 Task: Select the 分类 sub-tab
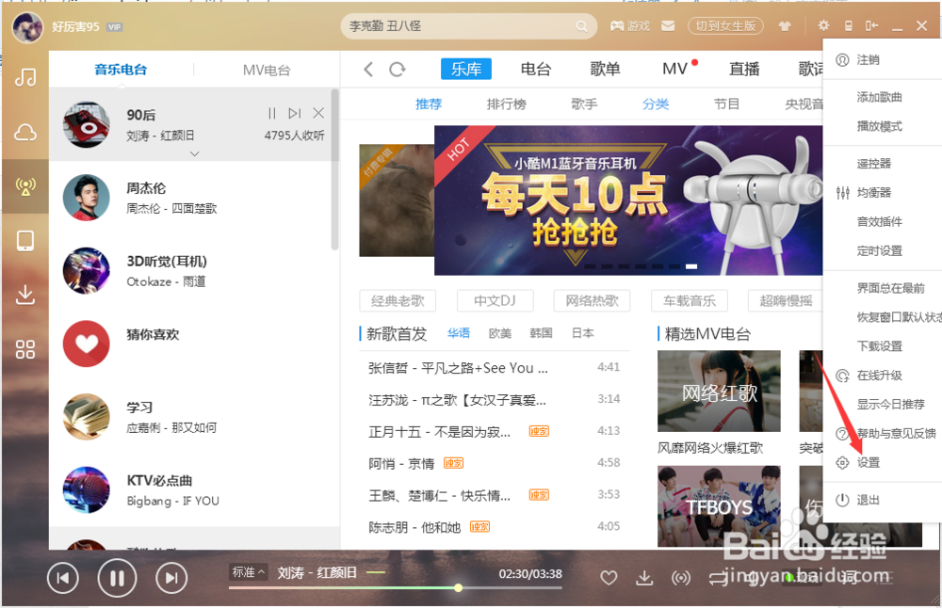tap(655, 104)
